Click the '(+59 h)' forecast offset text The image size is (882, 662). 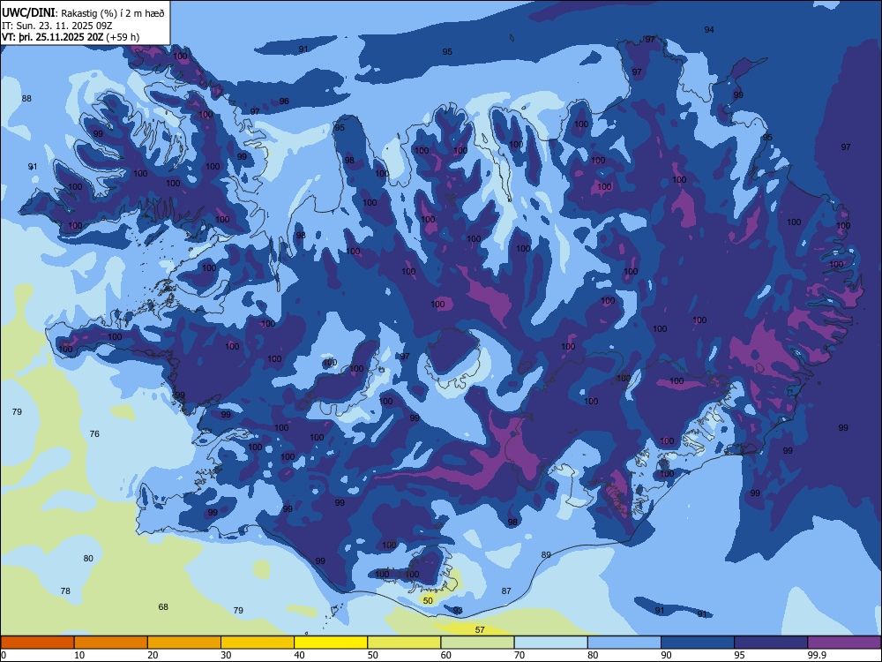click(x=123, y=37)
